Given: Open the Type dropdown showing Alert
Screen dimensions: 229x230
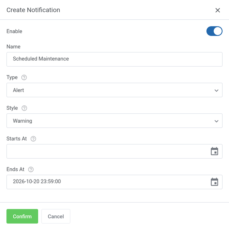Looking at the screenshot, I should pyautogui.click(x=114, y=90).
